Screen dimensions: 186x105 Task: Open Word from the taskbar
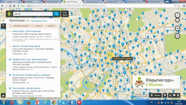(x=71, y=102)
